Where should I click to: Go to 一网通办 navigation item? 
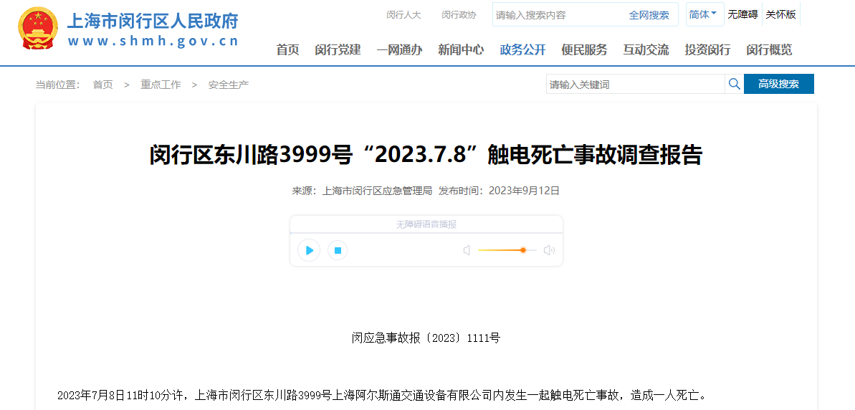point(399,49)
